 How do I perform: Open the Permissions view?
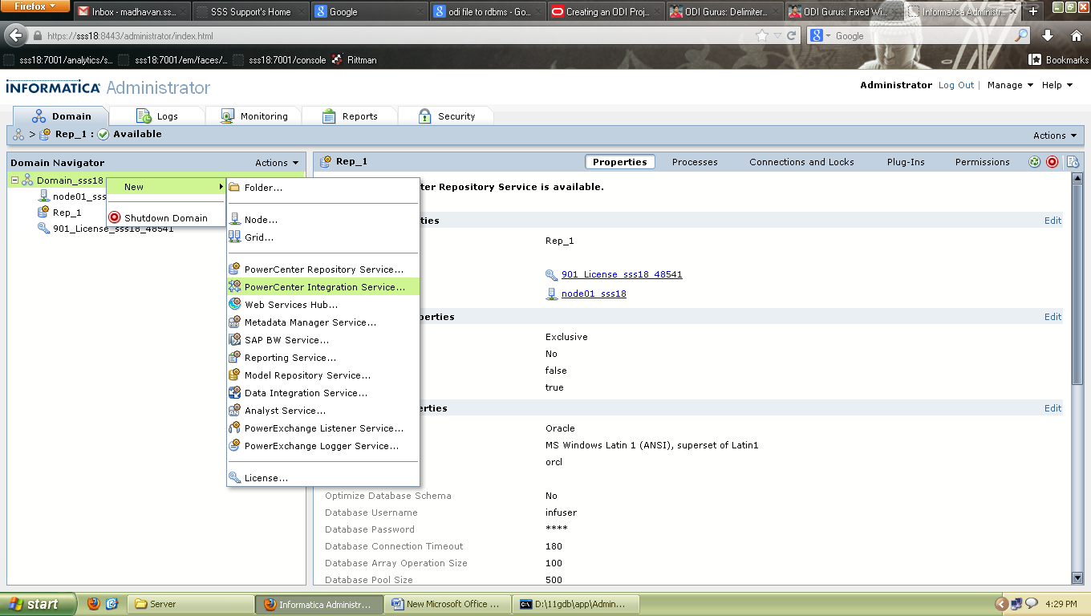982,162
